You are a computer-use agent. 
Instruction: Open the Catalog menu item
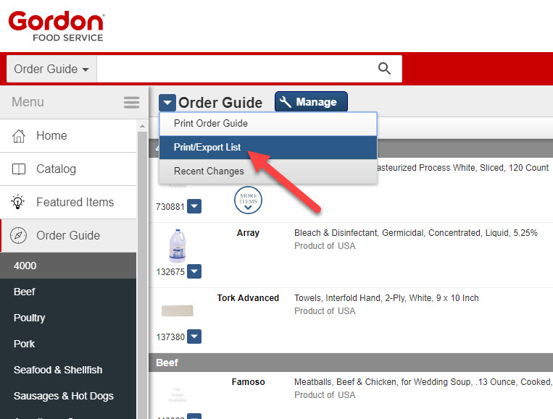pos(68,169)
